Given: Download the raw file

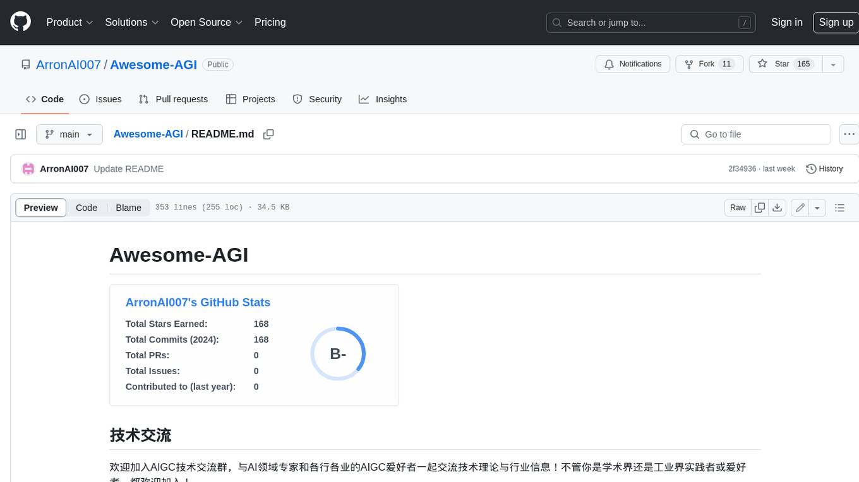Looking at the screenshot, I should tap(778, 208).
